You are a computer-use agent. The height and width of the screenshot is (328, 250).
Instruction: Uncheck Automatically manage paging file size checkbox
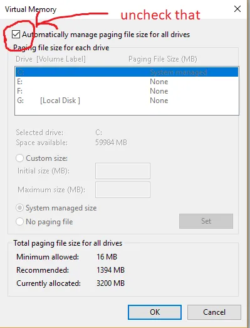click(16, 35)
